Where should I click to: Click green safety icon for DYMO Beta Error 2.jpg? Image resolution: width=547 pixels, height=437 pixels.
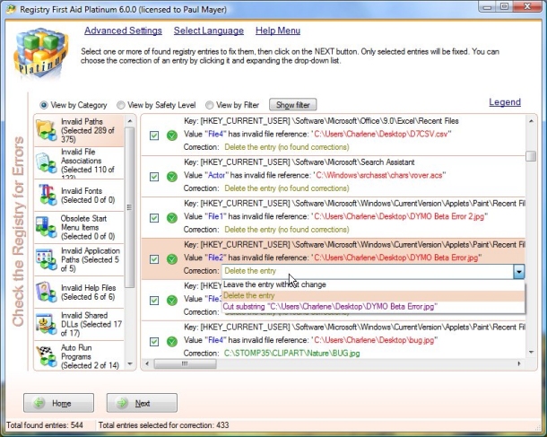pyautogui.click(x=171, y=218)
